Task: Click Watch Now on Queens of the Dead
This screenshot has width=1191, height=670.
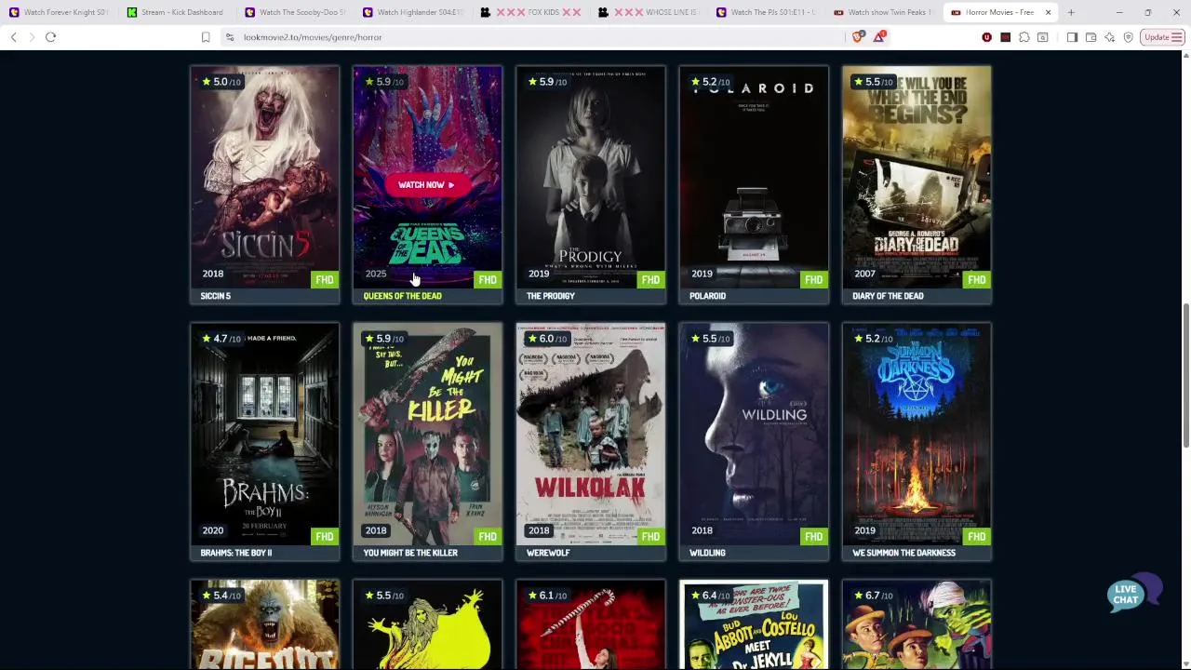Action: pos(426,184)
